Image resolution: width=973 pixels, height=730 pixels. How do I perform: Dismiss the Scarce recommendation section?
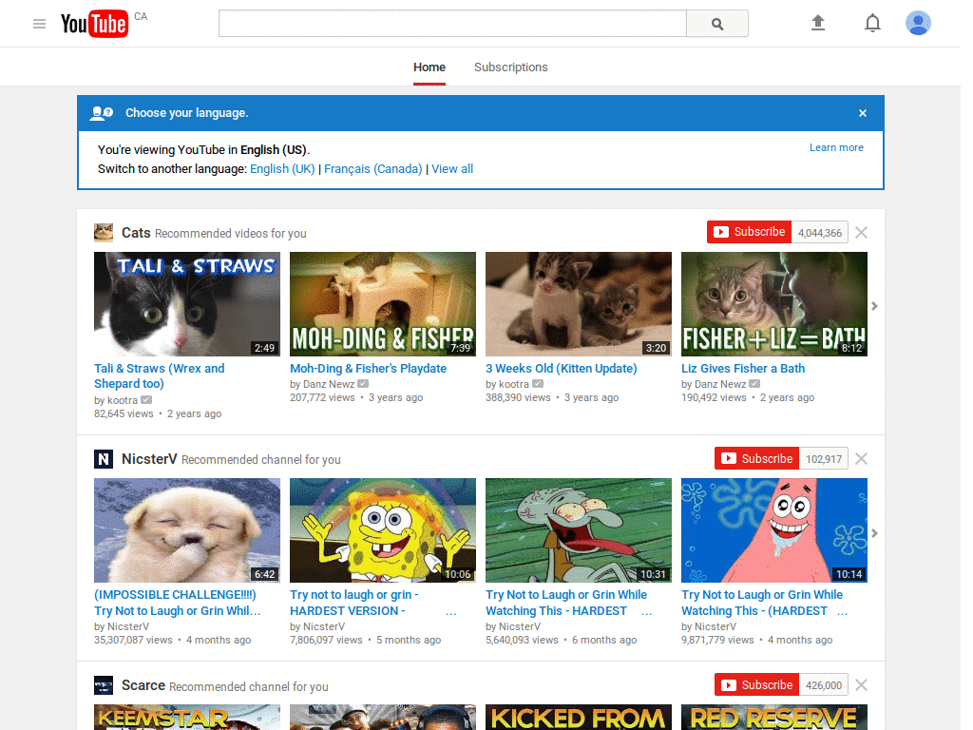(861, 684)
